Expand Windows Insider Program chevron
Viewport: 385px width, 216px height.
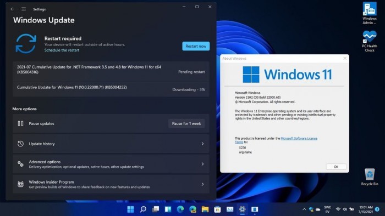pos(202,184)
